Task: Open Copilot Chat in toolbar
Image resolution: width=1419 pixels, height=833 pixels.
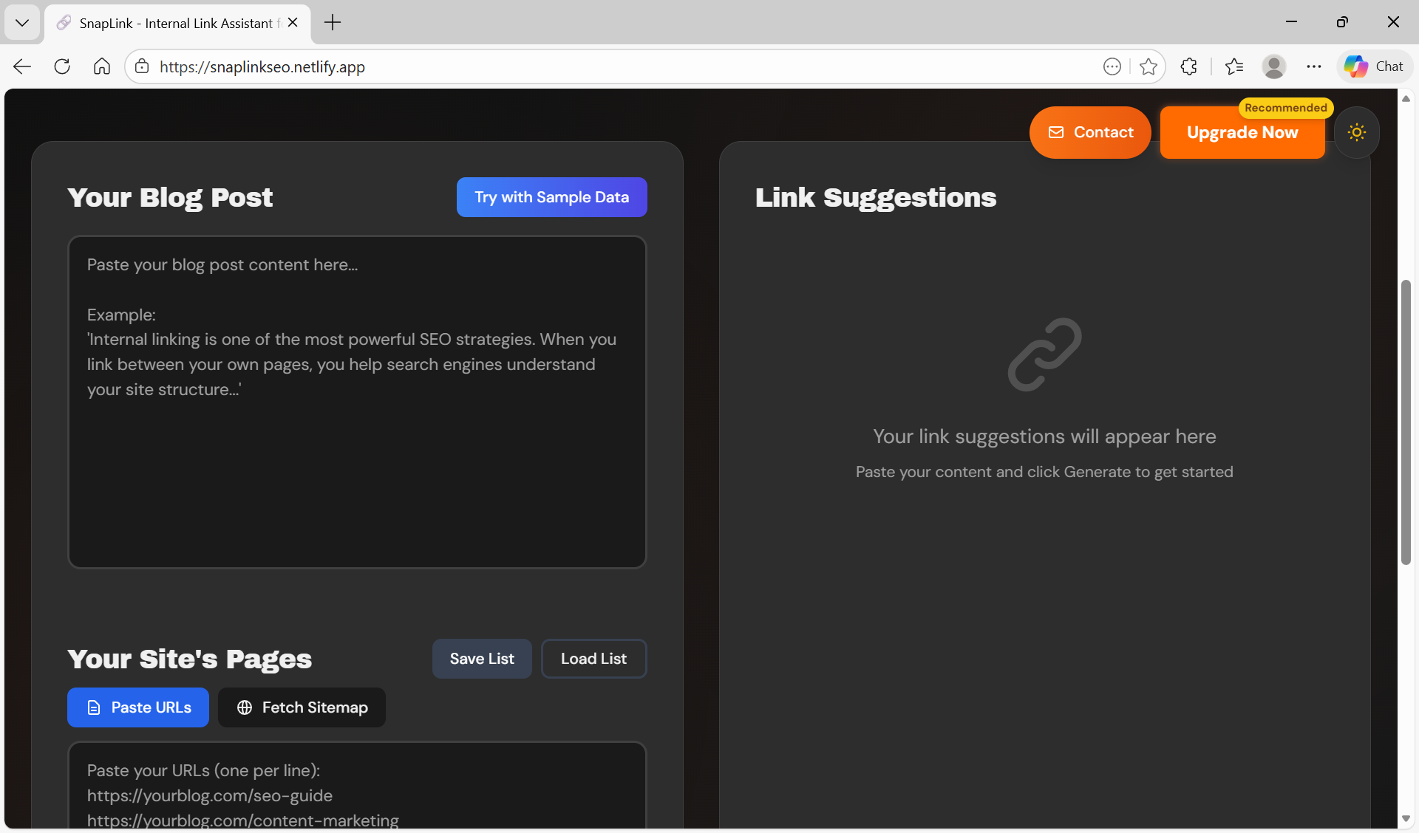Action: pyautogui.click(x=1374, y=66)
